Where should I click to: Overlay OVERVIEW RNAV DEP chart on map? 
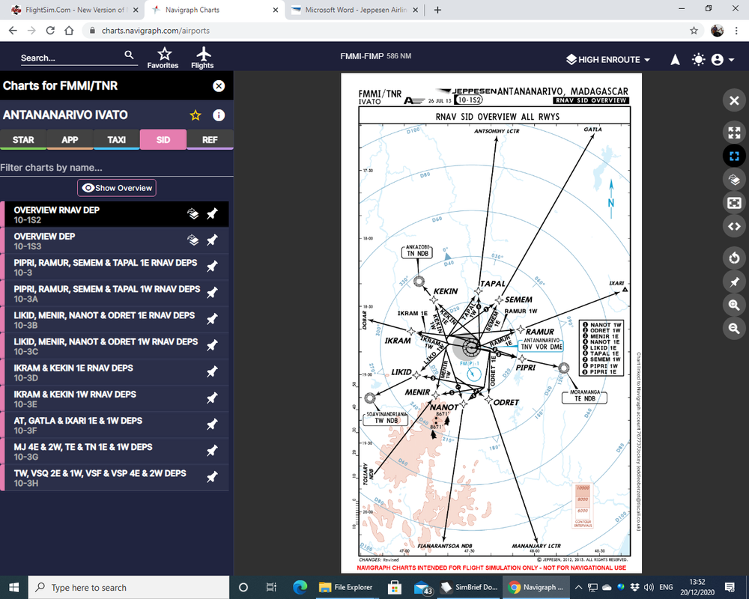point(193,213)
